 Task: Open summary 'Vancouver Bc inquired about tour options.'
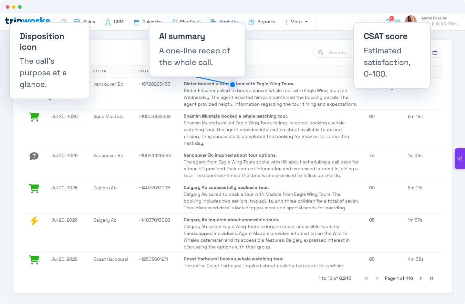pos(230,155)
